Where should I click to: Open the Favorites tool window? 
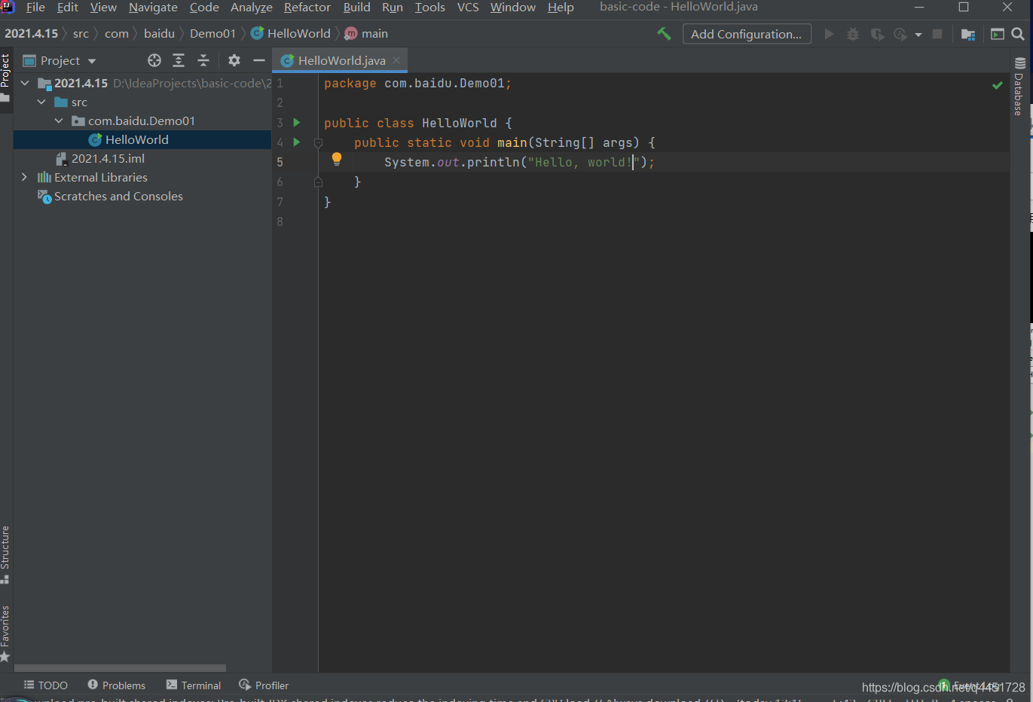click(5, 633)
